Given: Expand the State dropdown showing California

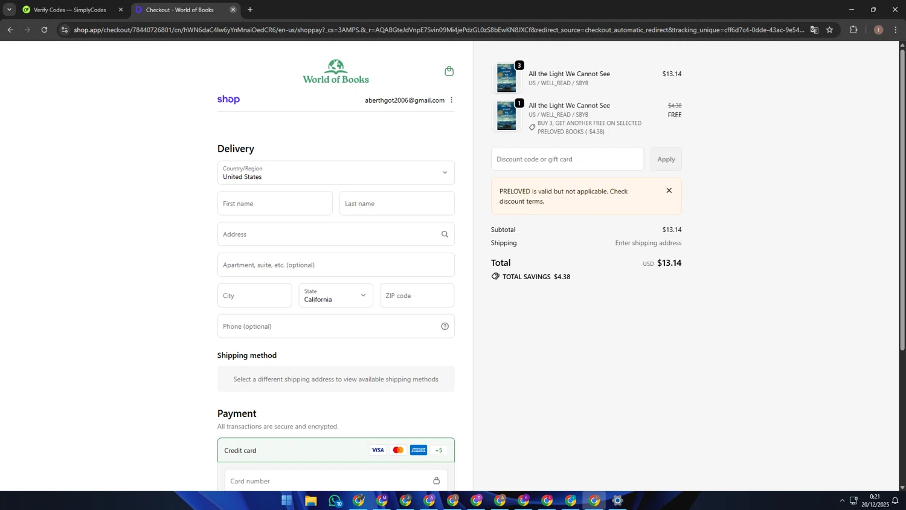Looking at the screenshot, I should pos(336,295).
